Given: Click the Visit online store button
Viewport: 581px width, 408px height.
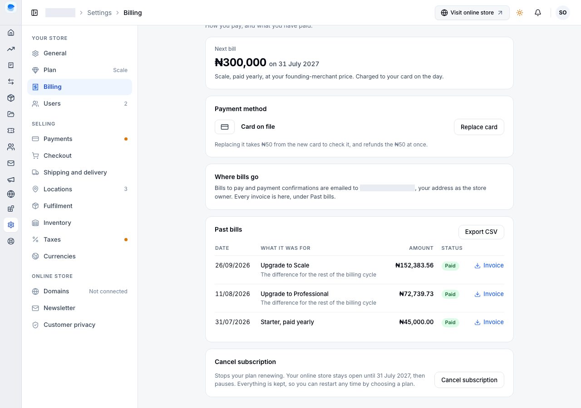Looking at the screenshot, I should [472, 13].
